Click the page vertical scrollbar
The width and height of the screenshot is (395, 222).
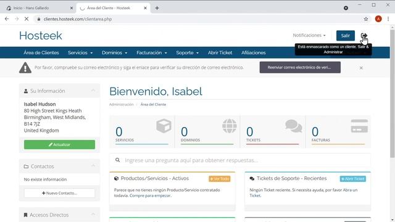(x=393, y=94)
